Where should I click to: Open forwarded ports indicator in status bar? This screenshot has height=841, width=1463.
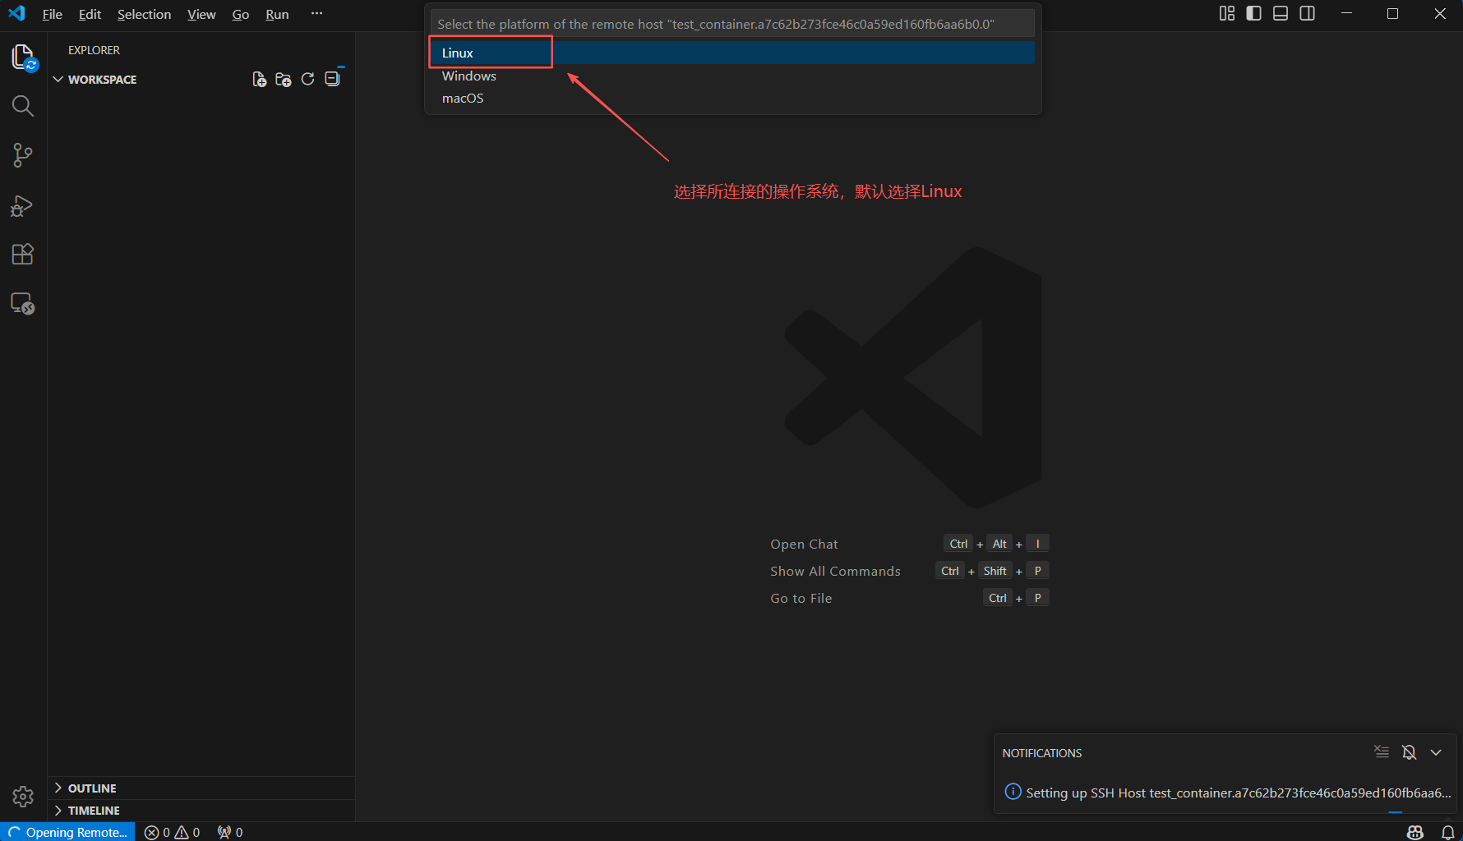point(230,832)
